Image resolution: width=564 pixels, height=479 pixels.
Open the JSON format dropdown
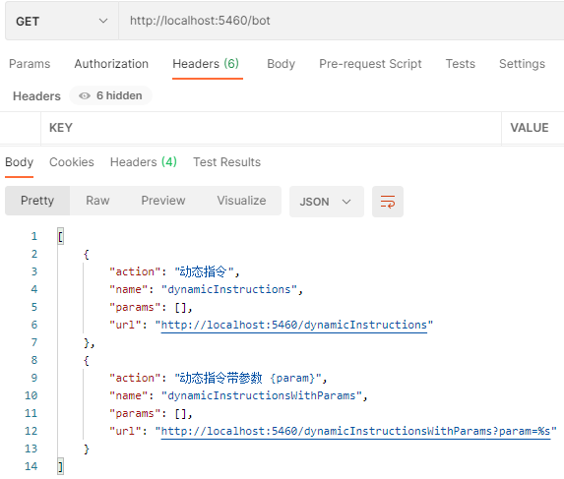(326, 202)
